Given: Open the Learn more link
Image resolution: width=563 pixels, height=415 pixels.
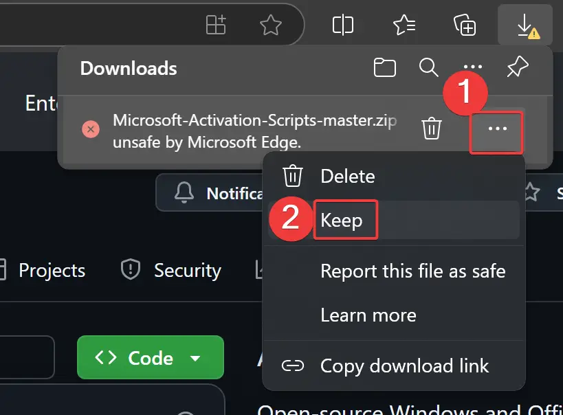Looking at the screenshot, I should [368, 315].
